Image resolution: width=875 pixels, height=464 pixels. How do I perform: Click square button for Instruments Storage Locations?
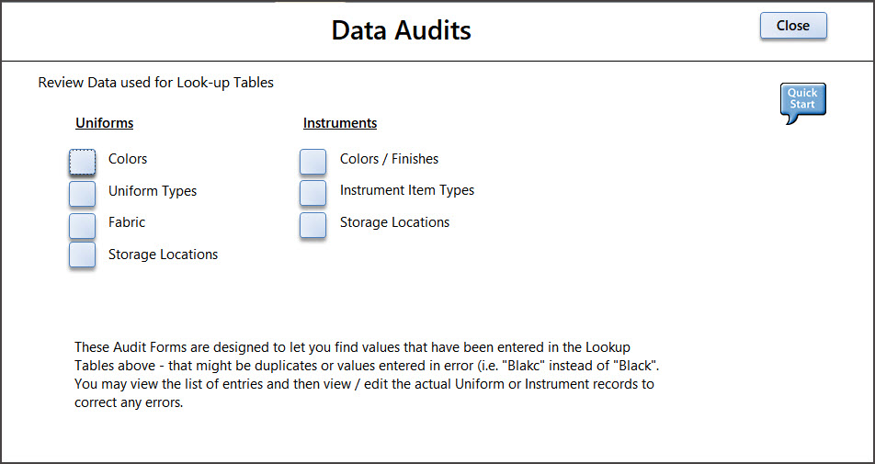point(313,224)
